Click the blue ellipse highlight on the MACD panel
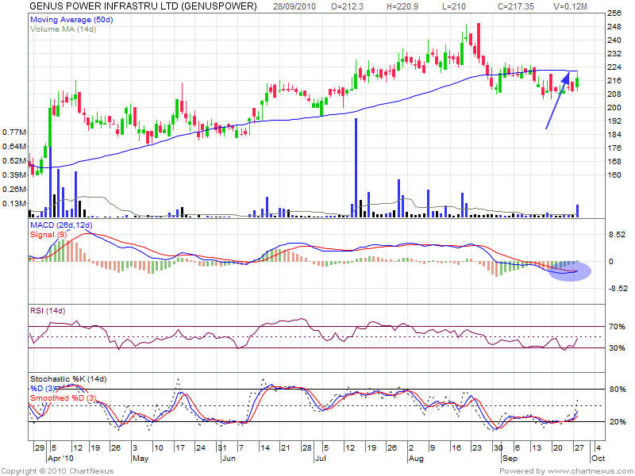Image resolution: width=635 pixels, height=476 pixels. (x=570, y=271)
